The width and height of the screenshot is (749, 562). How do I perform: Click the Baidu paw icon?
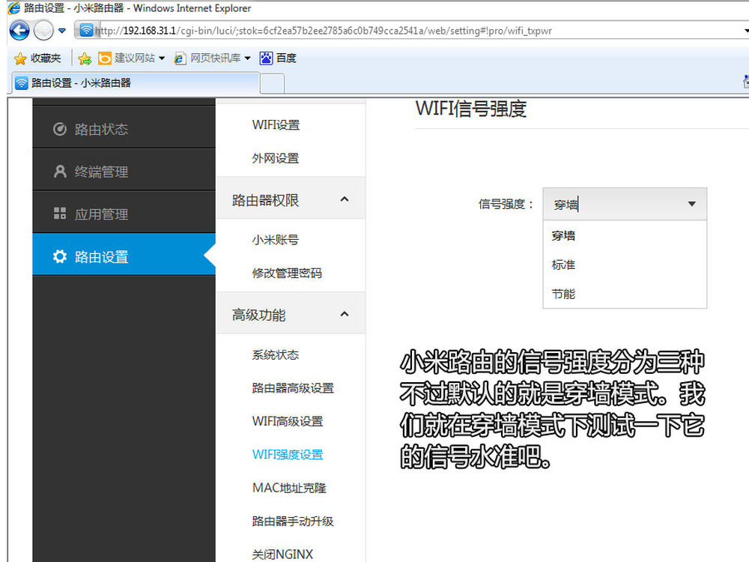266,58
